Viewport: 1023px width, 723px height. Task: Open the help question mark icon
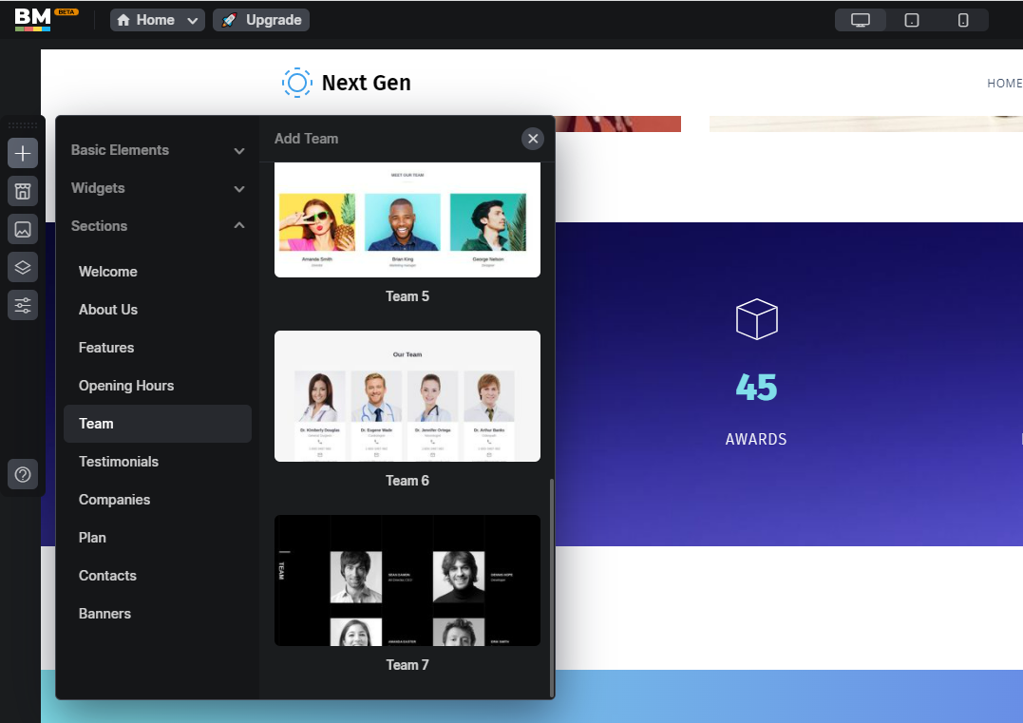tap(23, 474)
